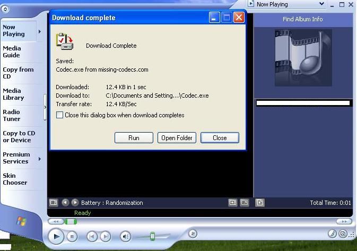
Task: Click the 'Codec.exe from missing-codecs.com' text
Action: pos(102,70)
